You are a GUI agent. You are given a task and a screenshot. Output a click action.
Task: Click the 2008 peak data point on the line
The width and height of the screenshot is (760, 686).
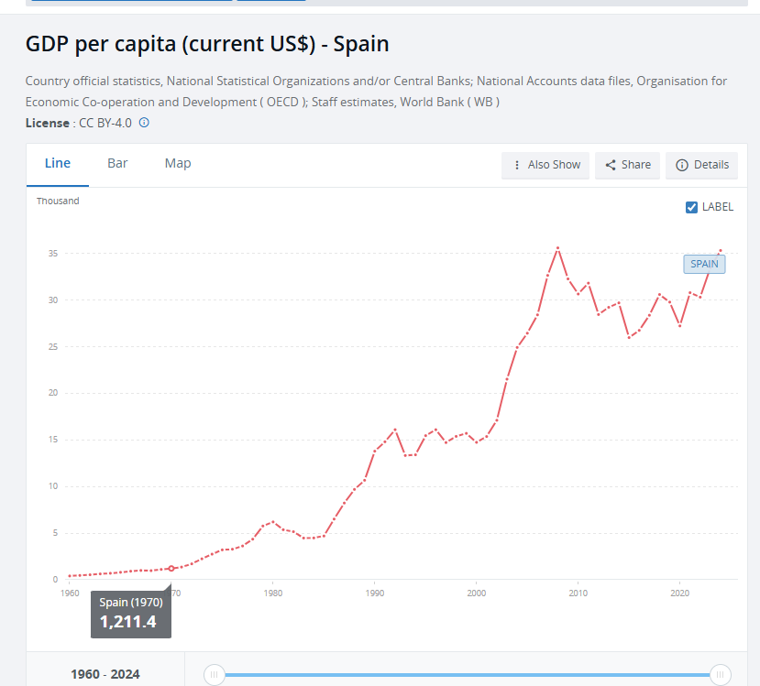558,248
